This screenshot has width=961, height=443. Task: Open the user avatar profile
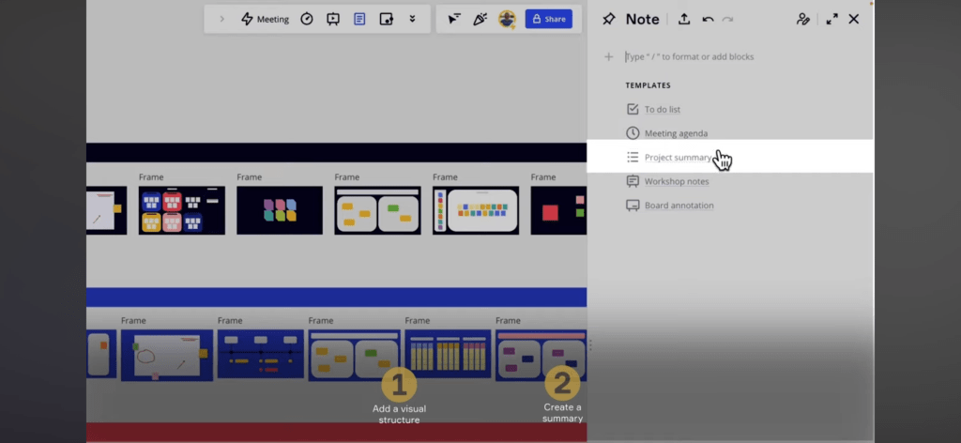507,19
